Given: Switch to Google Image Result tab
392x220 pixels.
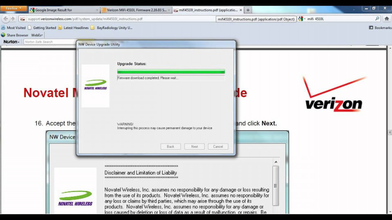Looking at the screenshot, I should coord(64,10).
